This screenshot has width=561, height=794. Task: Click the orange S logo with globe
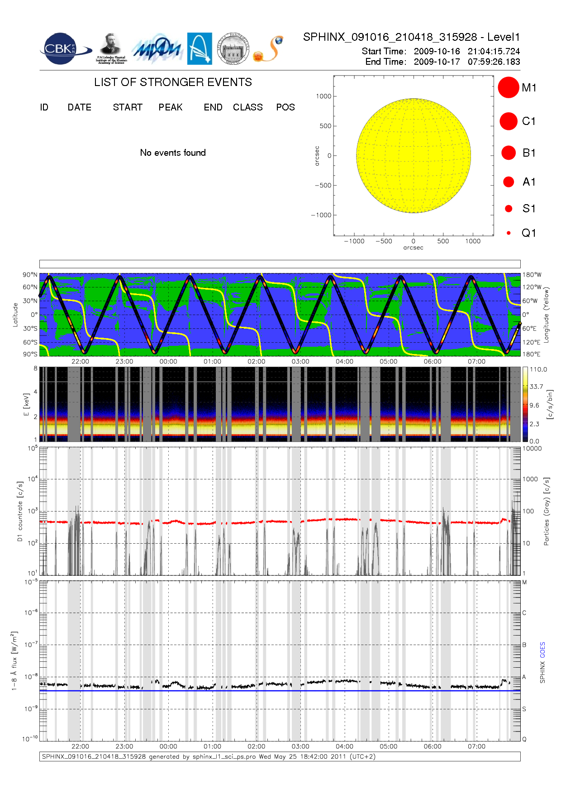click(x=269, y=49)
